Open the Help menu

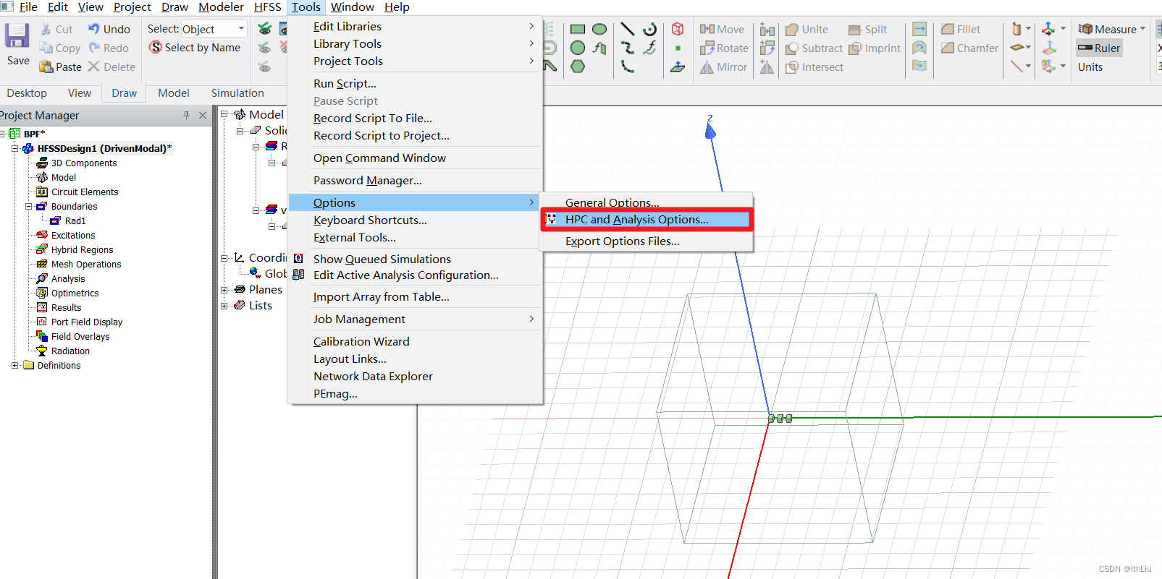397,7
